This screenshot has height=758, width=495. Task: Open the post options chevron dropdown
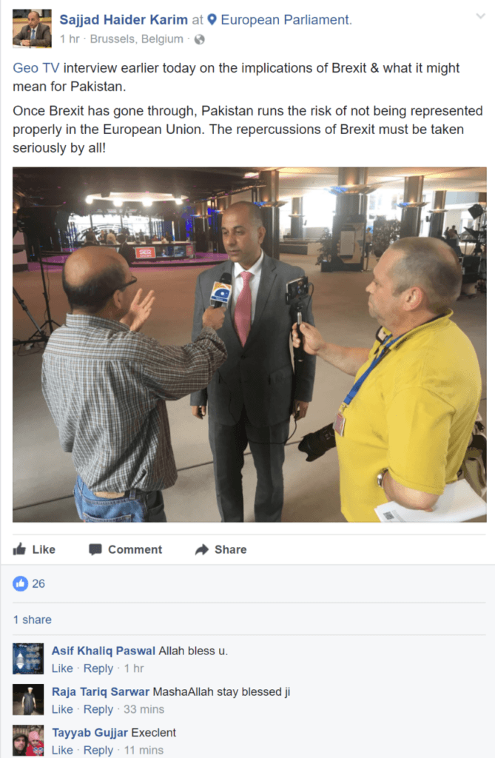(480, 16)
